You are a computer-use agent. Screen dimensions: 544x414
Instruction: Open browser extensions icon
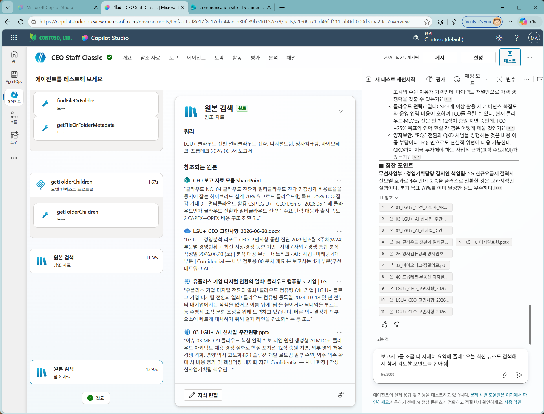pyautogui.click(x=440, y=22)
